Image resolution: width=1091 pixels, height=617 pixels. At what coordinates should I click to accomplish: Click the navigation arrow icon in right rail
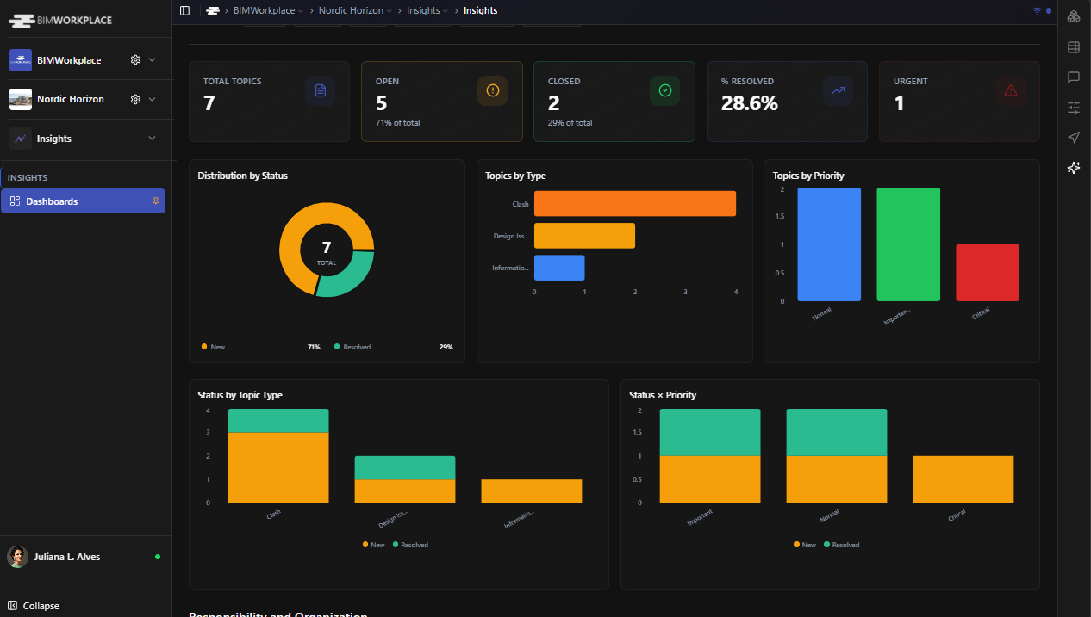coord(1074,138)
